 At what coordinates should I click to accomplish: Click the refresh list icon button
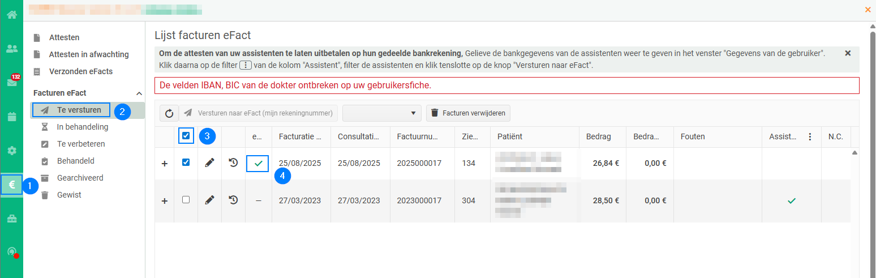(169, 113)
